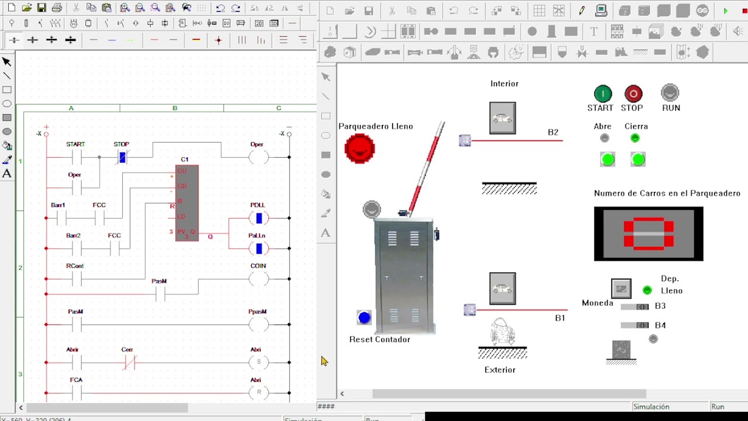Select circle object in right component toolbar
748x421 pixels.
click(532, 32)
